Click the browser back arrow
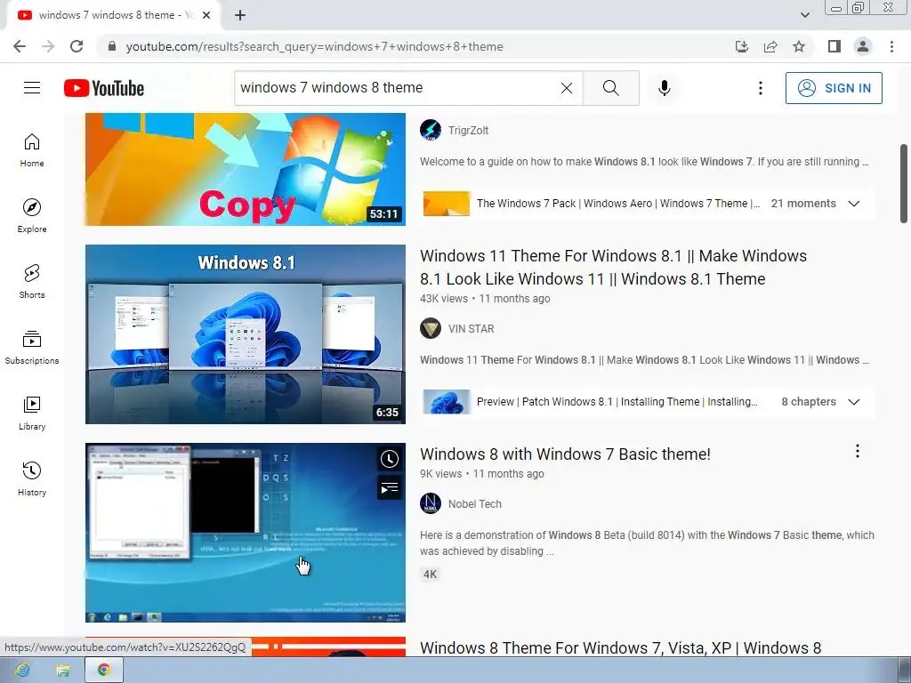911x683 pixels. coord(20,46)
